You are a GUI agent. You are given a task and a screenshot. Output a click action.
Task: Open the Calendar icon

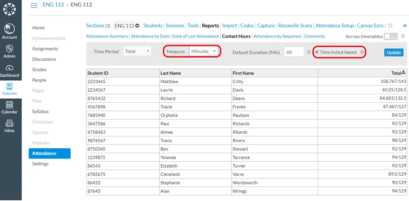[10, 105]
